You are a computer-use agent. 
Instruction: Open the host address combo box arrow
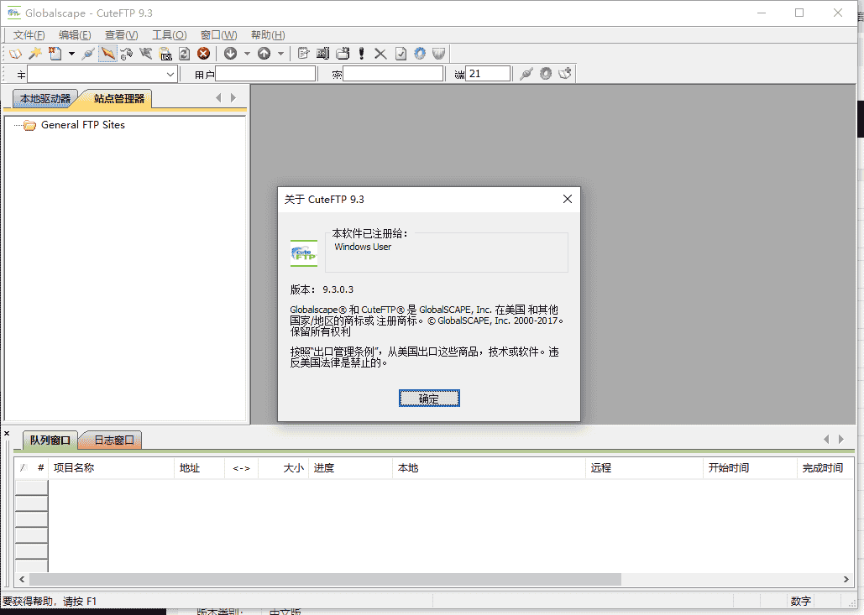click(171, 73)
